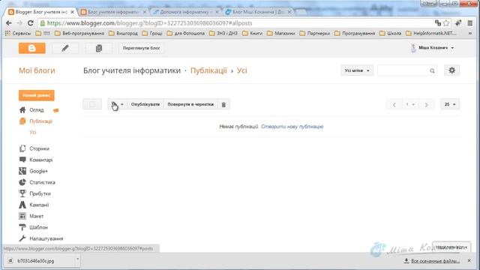
Task: Open Міша Козанич account dropdown
Action: (x=433, y=48)
